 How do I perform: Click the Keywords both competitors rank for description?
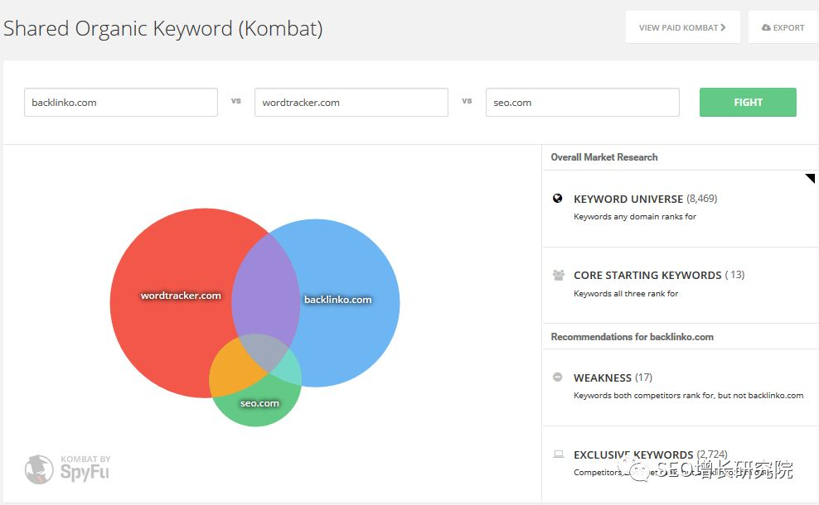(x=688, y=396)
